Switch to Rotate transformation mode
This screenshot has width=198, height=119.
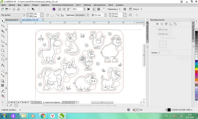tap(162, 24)
